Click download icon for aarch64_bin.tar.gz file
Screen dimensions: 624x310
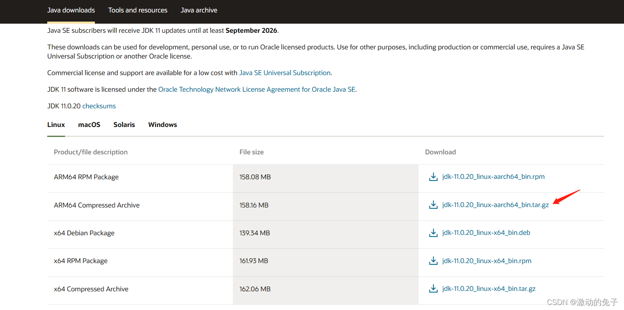pos(433,205)
